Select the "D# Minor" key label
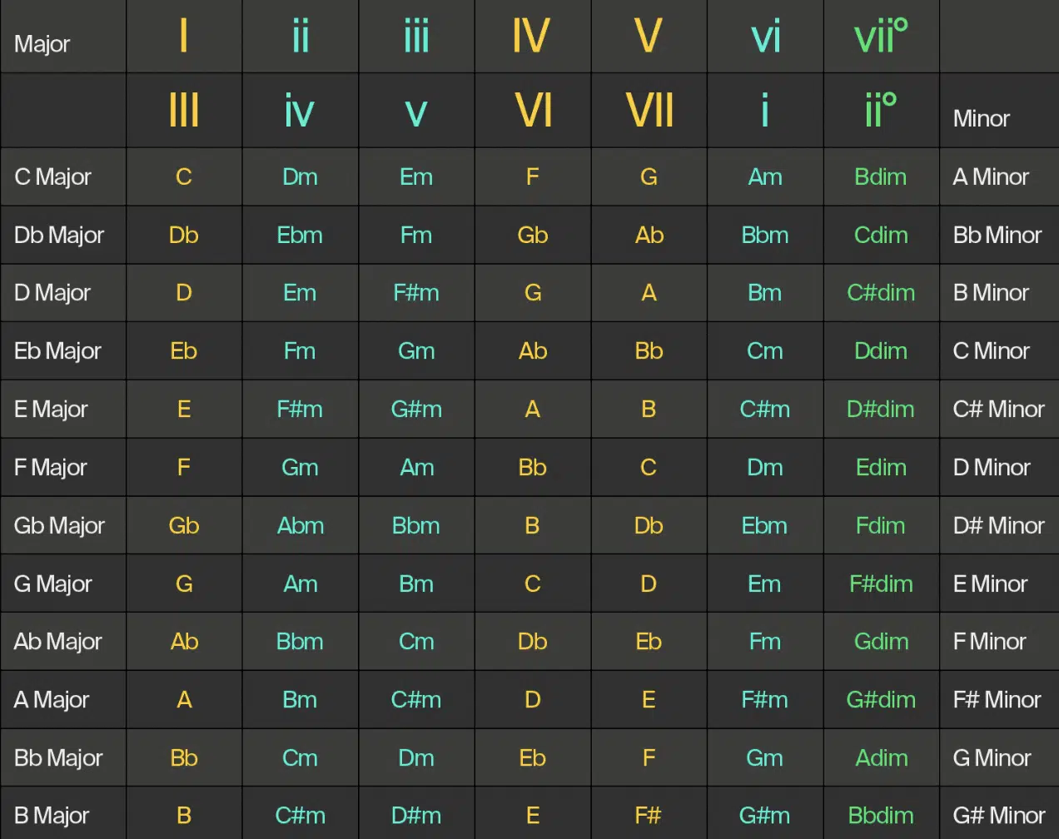1059x839 pixels. 998,526
